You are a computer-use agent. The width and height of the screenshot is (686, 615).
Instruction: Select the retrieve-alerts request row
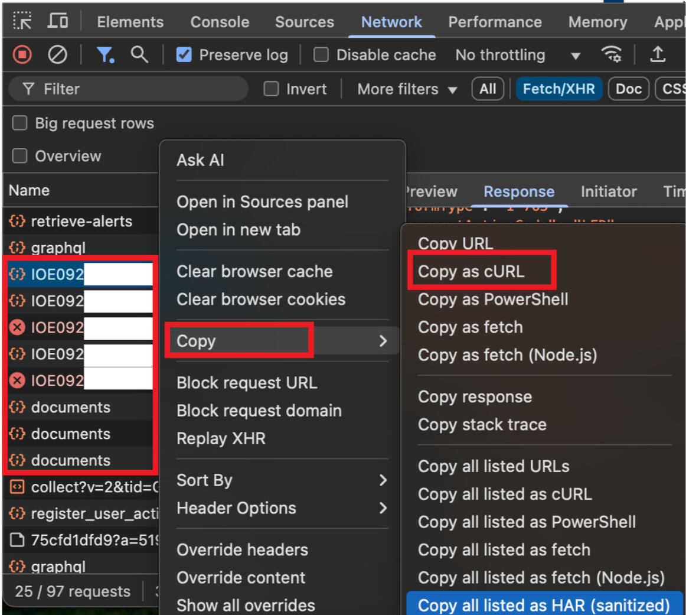point(81,222)
